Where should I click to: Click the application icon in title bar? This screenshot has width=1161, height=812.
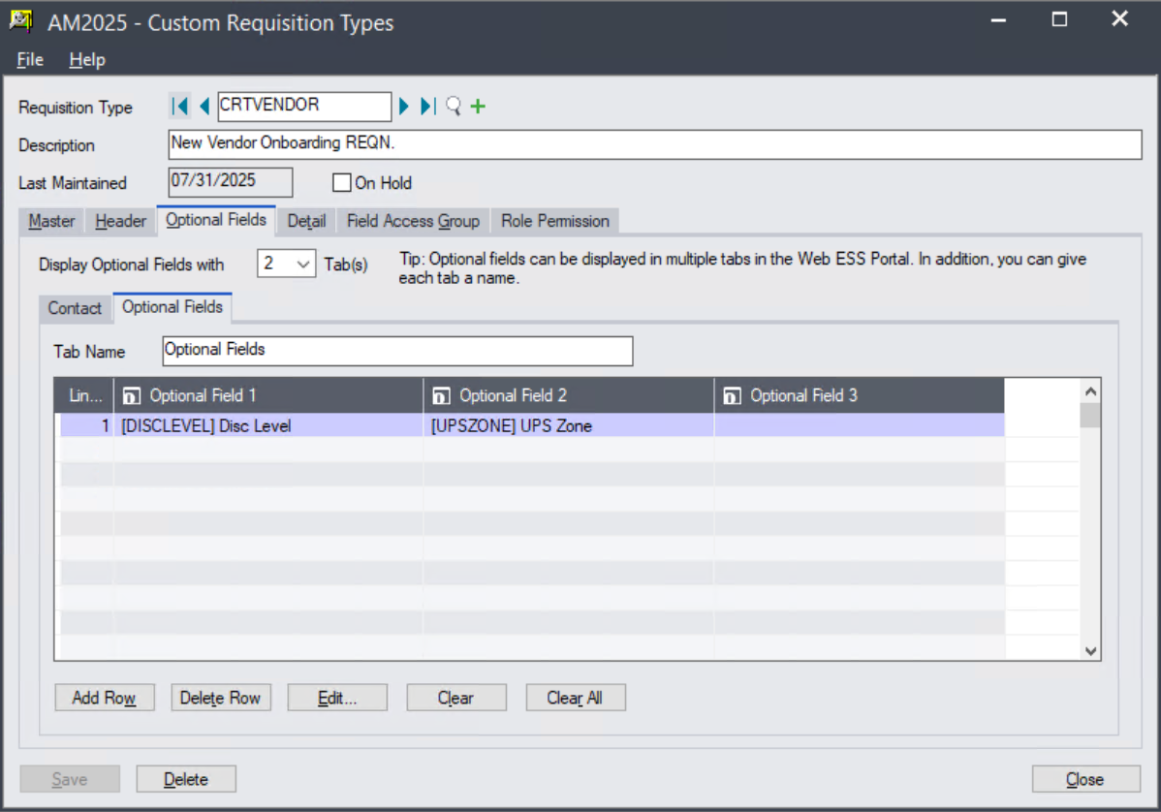coord(20,20)
